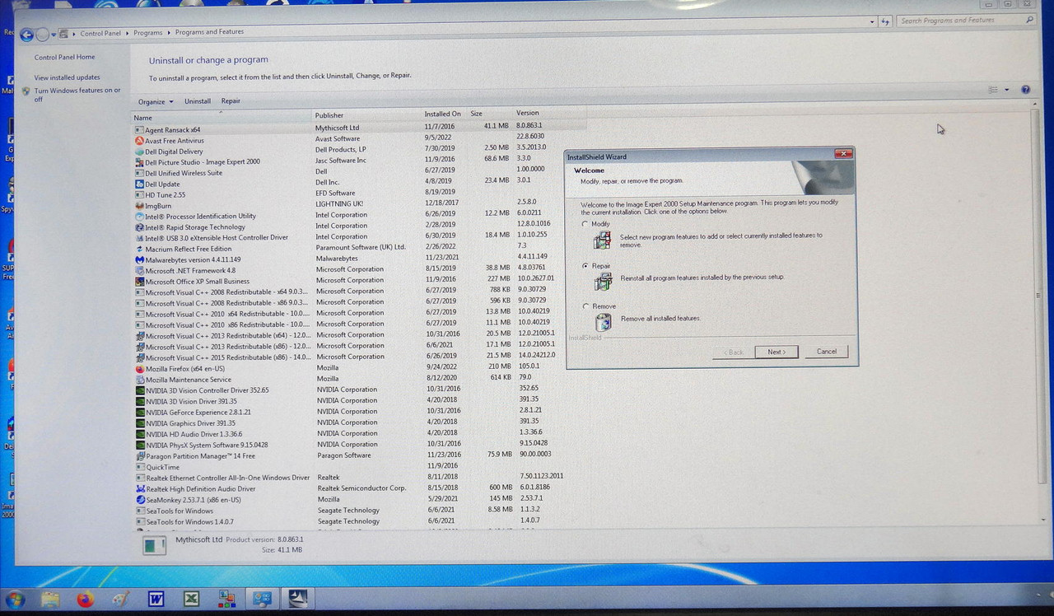Image resolution: width=1054 pixels, height=616 pixels.
Task: Open the address bar history dropdown arrow
Action: (872, 21)
